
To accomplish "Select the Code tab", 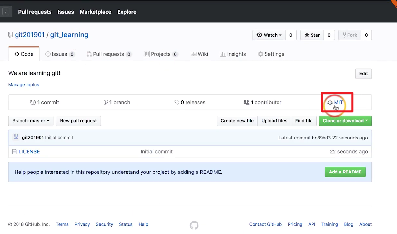I will 24,54.
